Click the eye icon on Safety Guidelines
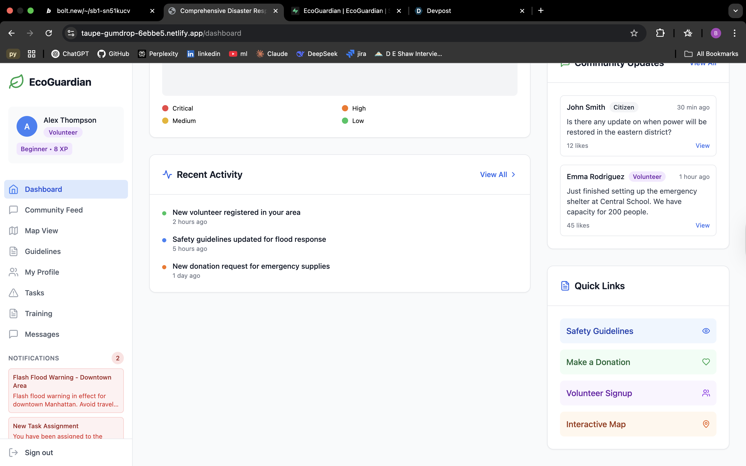Viewport: 746px width, 466px height. [706, 331]
